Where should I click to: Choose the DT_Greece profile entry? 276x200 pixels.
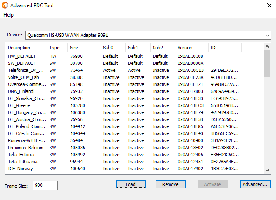pos(19,105)
